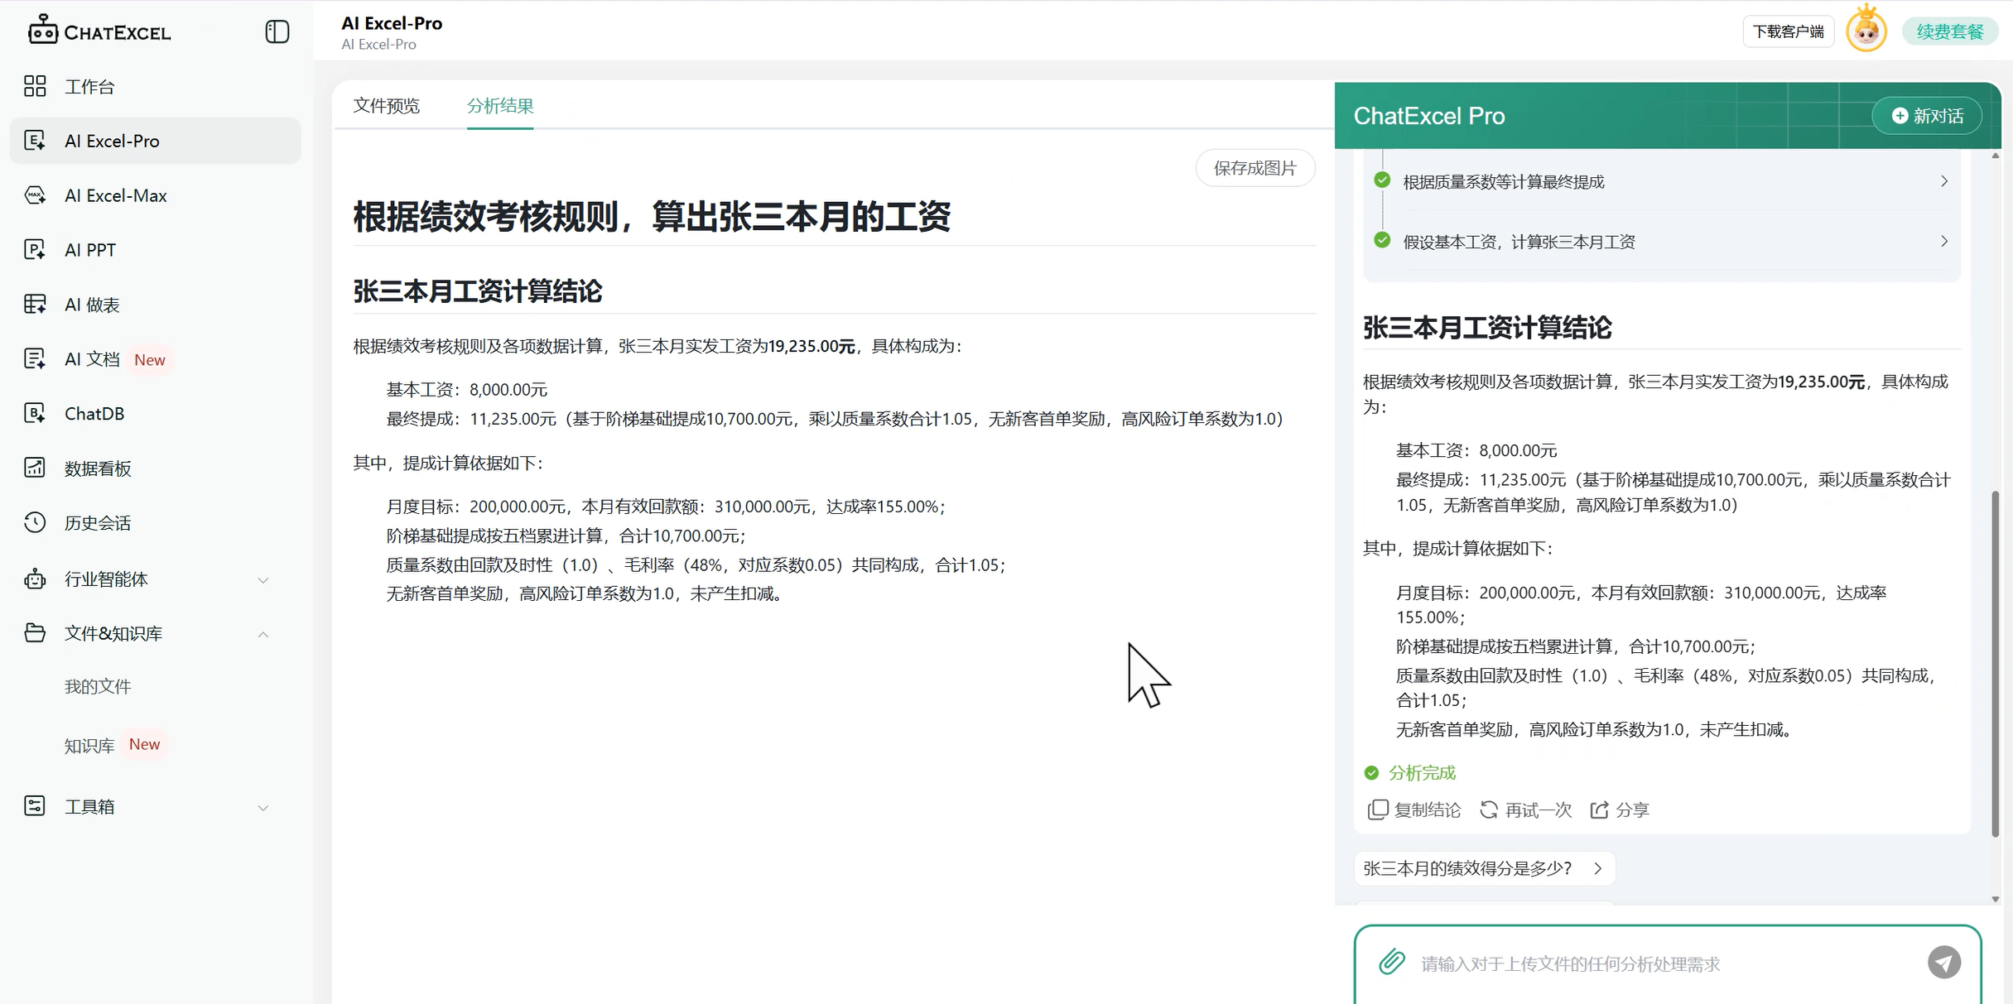This screenshot has width=2013, height=1004.
Task: Go to AI Excel-Max
Action: (155, 195)
